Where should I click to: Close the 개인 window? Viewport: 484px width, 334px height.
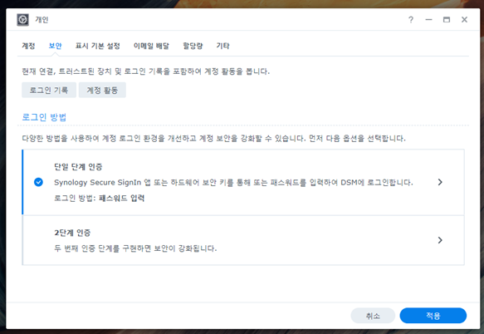[464, 20]
